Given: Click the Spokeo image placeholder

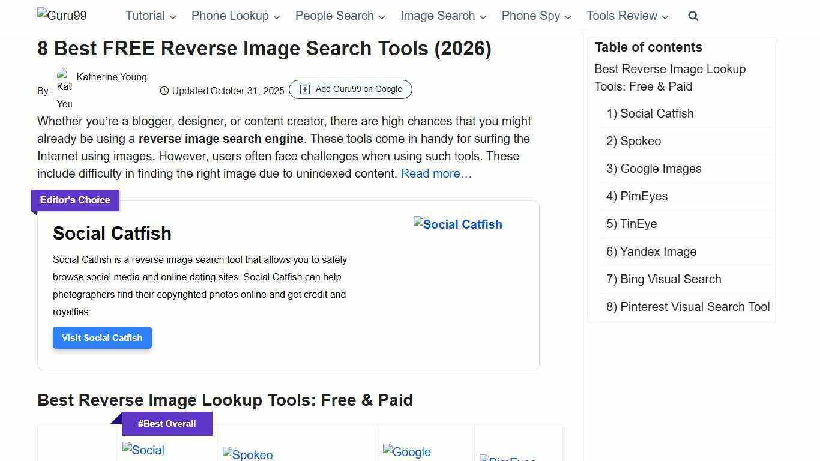Looking at the screenshot, I should (x=247, y=454).
